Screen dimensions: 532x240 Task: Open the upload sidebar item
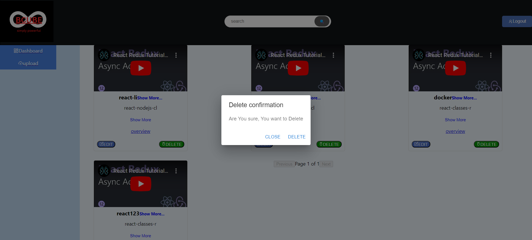pos(28,63)
